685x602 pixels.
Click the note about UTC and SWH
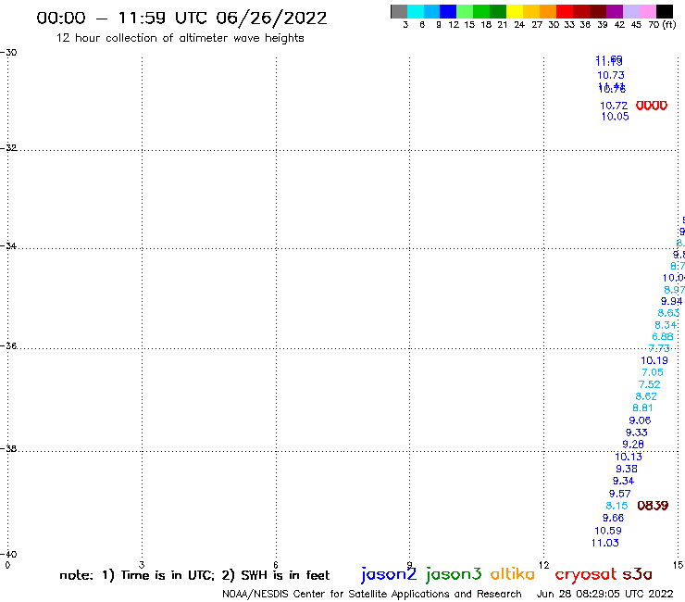(x=194, y=575)
